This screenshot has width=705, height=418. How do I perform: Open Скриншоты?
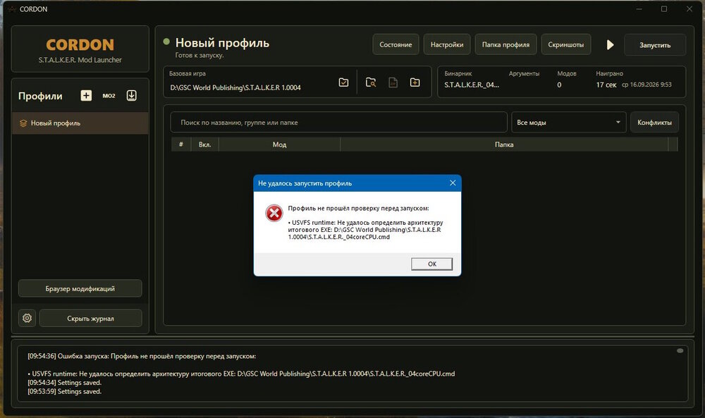tap(566, 44)
